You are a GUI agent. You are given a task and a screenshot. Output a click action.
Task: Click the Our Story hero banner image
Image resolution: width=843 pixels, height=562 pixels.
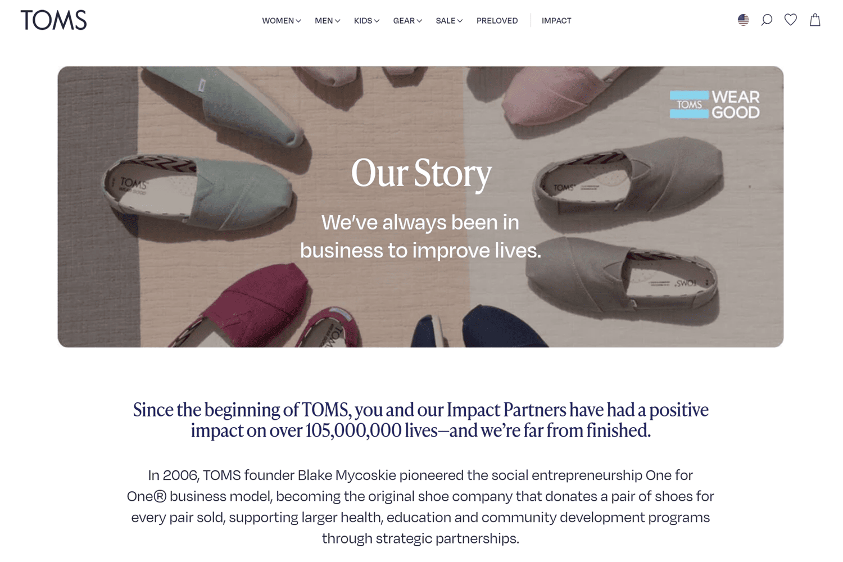coord(420,207)
